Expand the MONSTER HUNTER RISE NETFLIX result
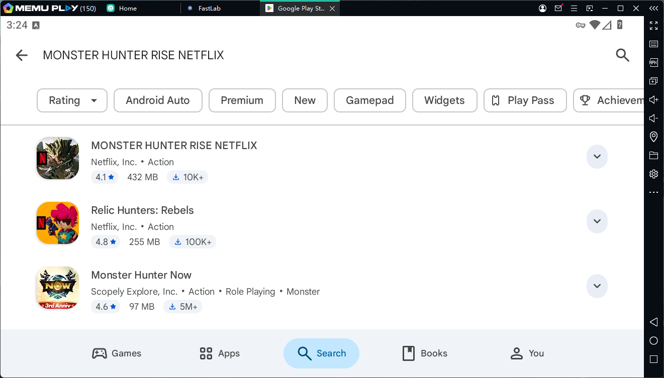The width and height of the screenshot is (664, 378). [597, 157]
